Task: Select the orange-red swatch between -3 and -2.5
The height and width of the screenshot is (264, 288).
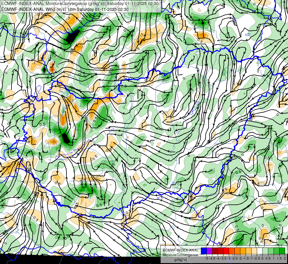Action: (232, 251)
